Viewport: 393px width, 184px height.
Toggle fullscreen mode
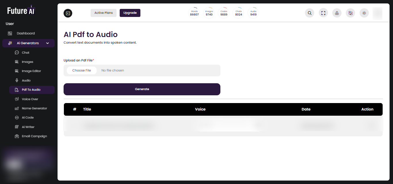tap(323, 13)
